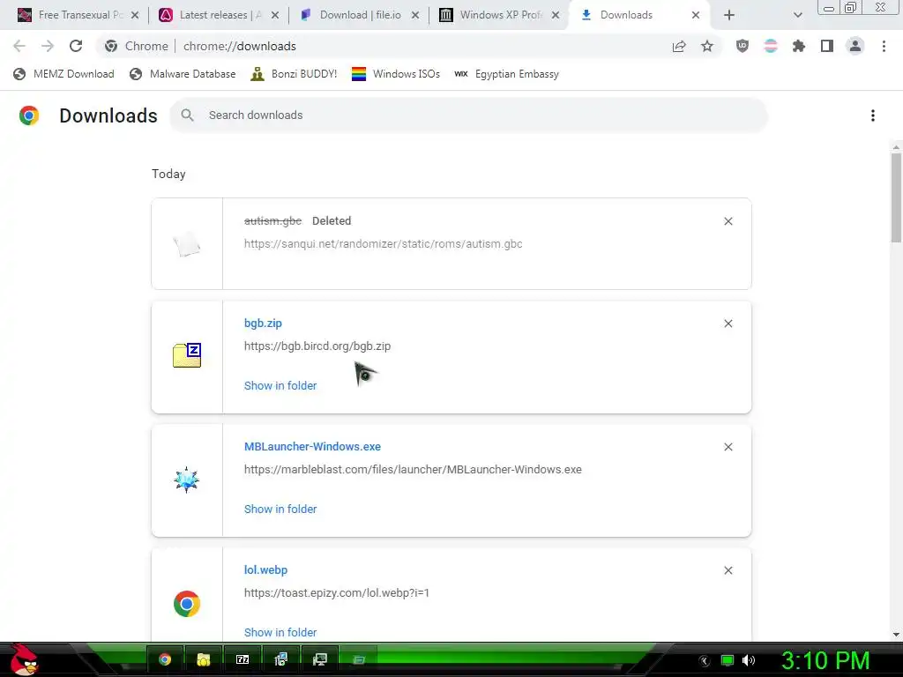Open the Malware Database bookmark
This screenshot has height=677, width=903.
(x=183, y=74)
